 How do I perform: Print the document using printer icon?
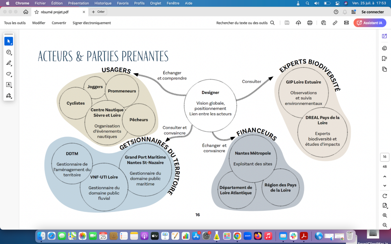pos(310,23)
